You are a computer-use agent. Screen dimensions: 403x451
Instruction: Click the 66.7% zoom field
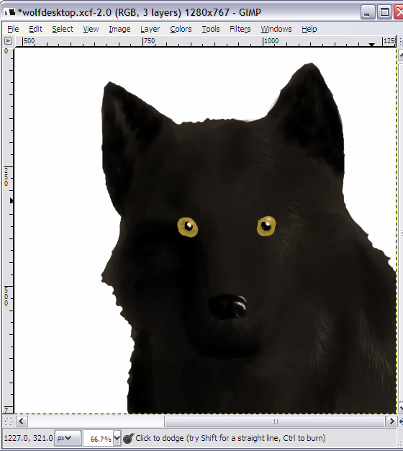pos(99,439)
